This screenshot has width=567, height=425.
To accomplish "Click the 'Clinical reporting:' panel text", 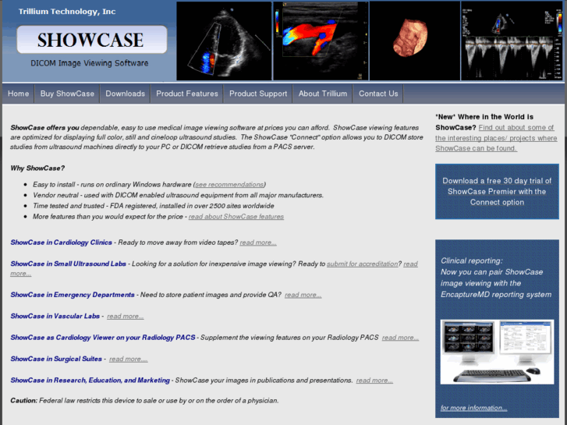I will point(472,260).
